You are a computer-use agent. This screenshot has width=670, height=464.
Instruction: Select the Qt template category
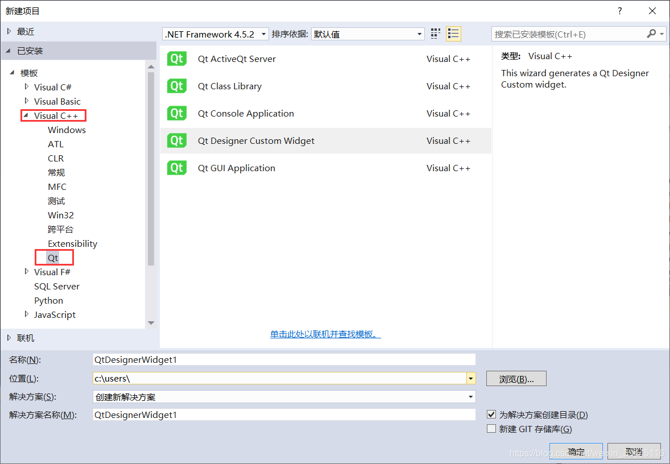(53, 258)
